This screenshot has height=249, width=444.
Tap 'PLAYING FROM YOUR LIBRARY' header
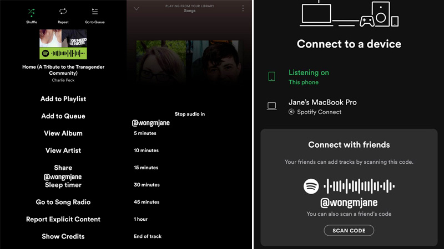pyautogui.click(x=190, y=6)
